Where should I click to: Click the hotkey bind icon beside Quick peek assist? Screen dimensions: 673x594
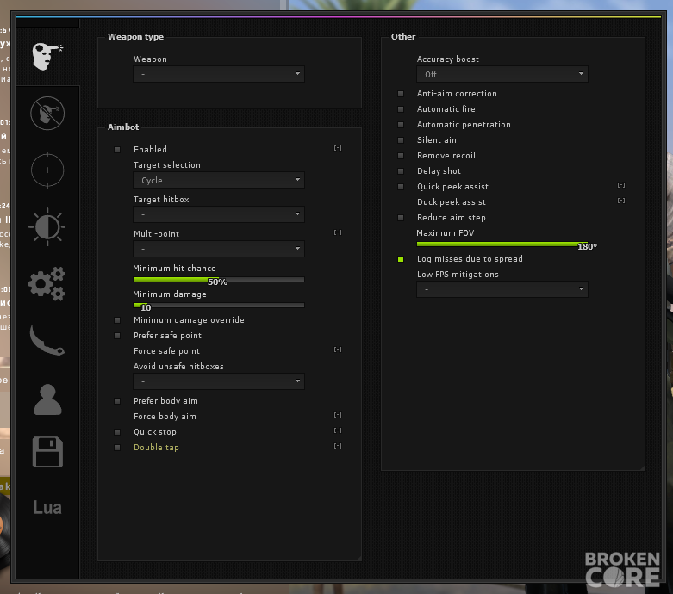click(x=621, y=185)
